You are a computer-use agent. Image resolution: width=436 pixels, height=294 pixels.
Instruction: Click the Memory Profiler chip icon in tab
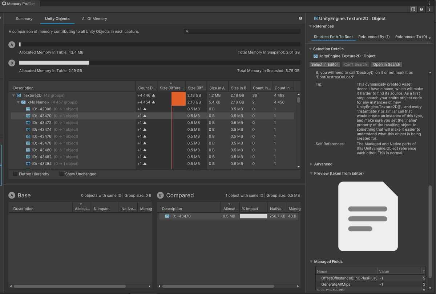coord(4,3)
